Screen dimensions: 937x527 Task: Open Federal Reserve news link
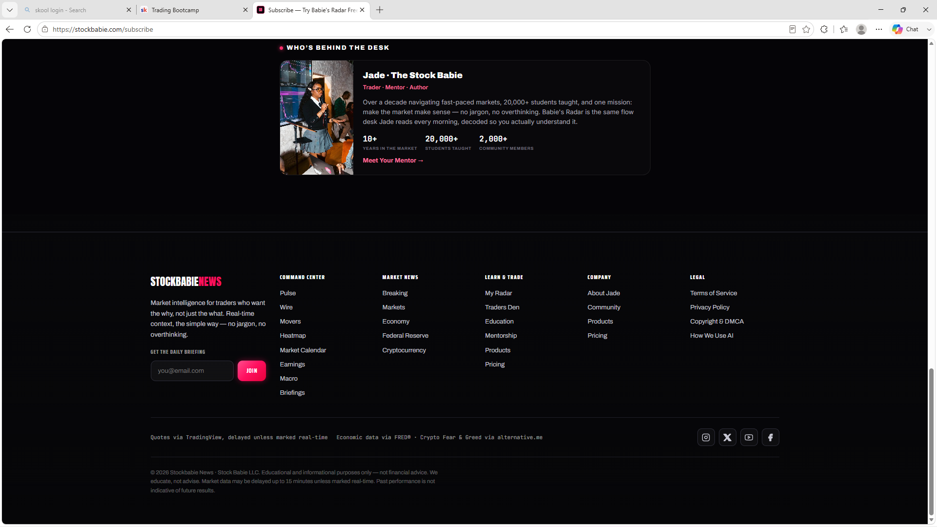(405, 336)
